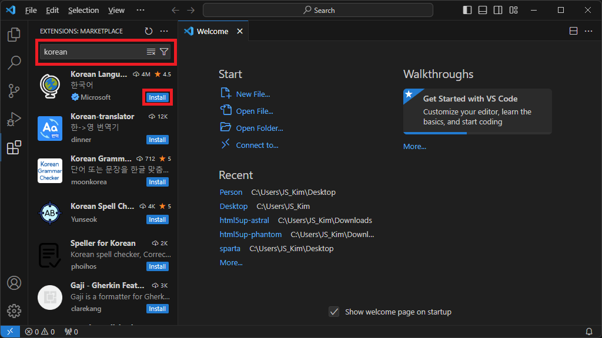The height and width of the screenshot is (338, 602).
Task: Open the Selection menu
Action: 83,11
